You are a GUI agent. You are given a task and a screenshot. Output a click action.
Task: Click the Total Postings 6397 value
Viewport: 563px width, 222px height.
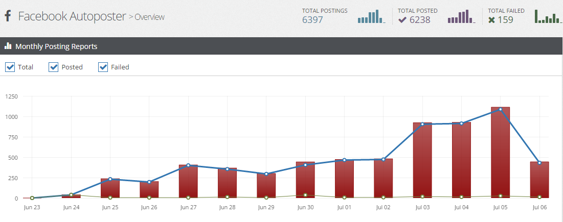312,20
